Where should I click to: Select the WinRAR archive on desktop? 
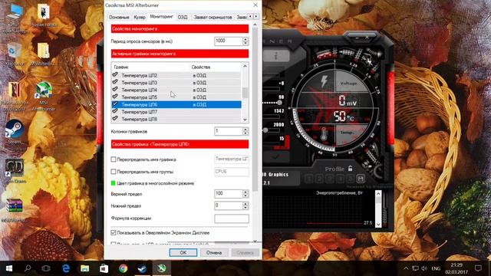point(14,210)
